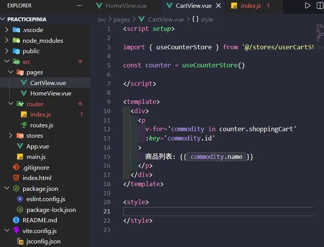324x247 pixels.
Task: Click the code minimap preview
Action: click(x=320, y=33)
